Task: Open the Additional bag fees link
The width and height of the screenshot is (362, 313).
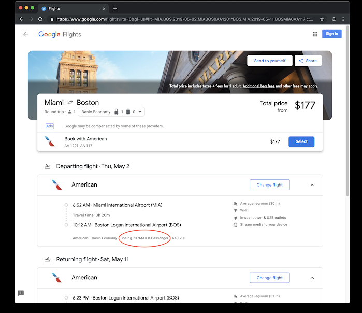Action: tap(258, 86)
